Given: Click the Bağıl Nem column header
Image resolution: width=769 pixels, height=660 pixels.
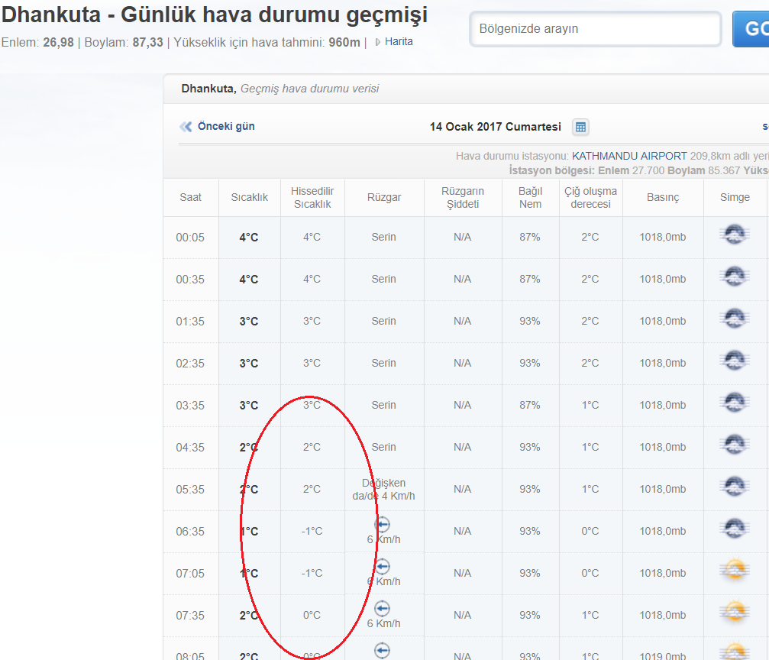Looking at the screenshot, I should 531,198.
